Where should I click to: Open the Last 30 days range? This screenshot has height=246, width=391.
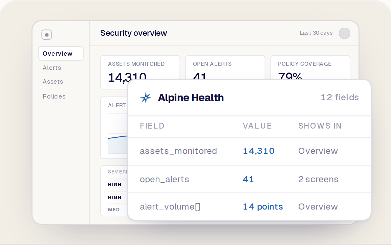316,33
